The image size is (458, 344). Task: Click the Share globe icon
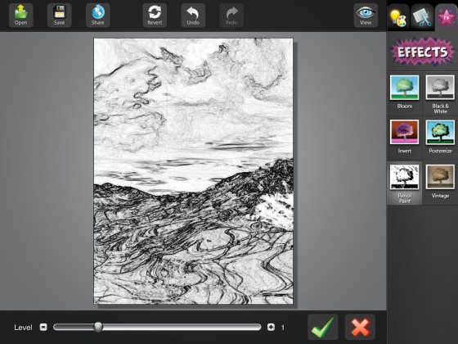pyautogui.click(x=98, y=16)
